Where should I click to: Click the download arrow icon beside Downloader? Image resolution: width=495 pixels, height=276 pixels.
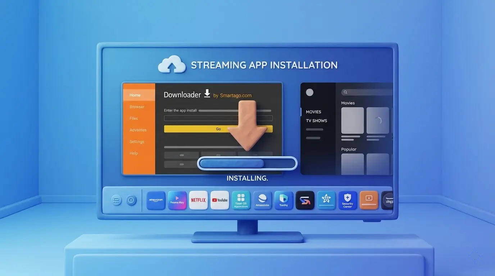pos(207,93)
